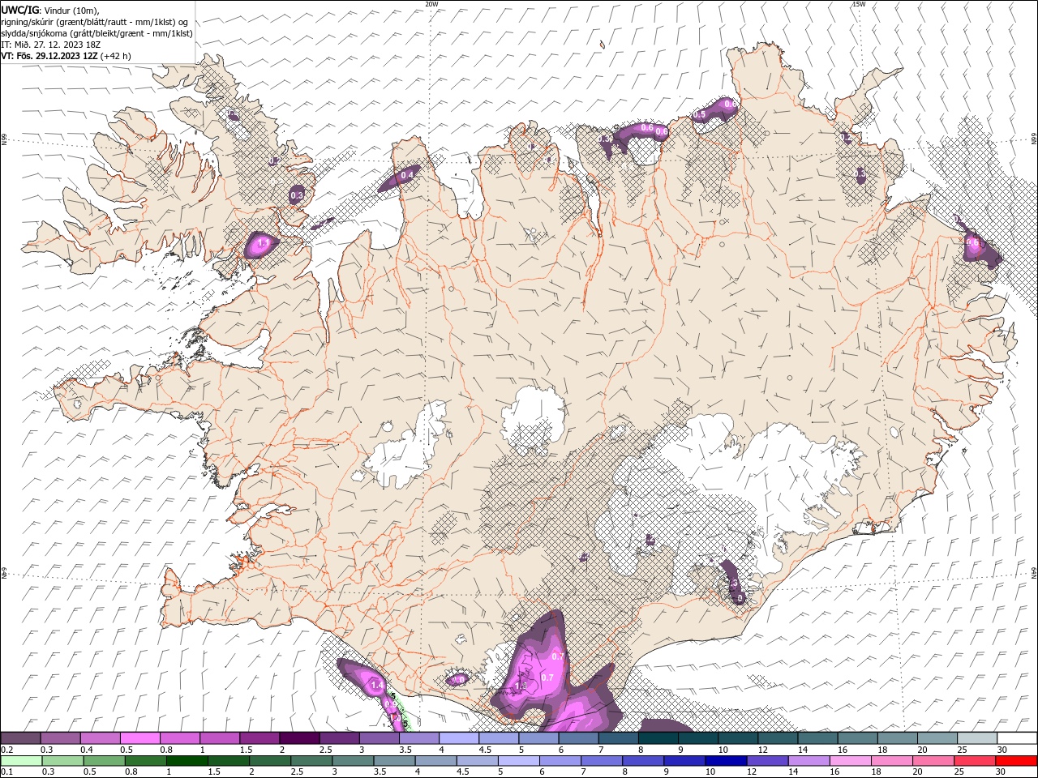
Task: Click the '0.1' label on the rain legend
Action: [x=6, y=772]
